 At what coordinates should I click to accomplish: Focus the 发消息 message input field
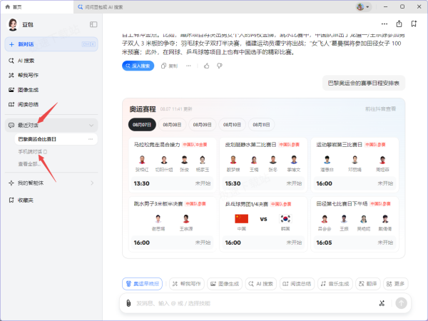point(254,303)
